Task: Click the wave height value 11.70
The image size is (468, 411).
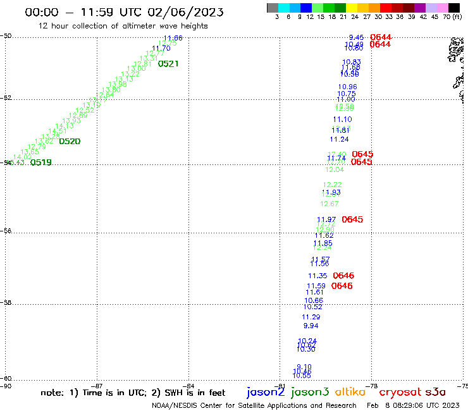Action: 161,48
